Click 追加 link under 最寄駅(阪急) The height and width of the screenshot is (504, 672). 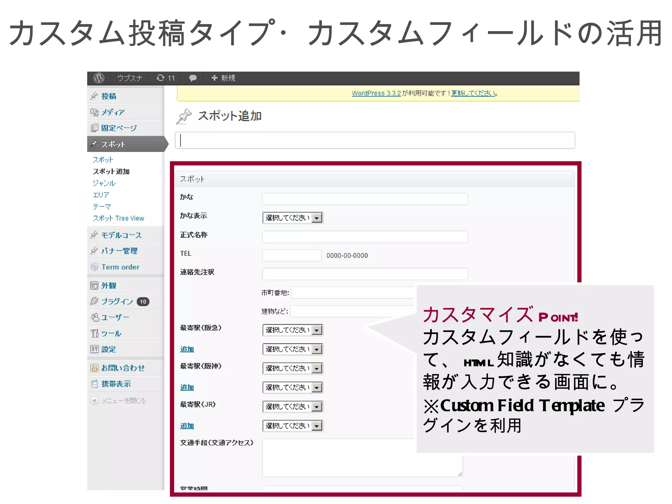point(187,349)
